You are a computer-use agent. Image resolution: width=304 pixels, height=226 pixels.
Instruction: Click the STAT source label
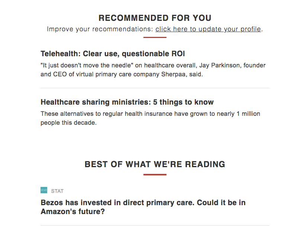point(57,191)
